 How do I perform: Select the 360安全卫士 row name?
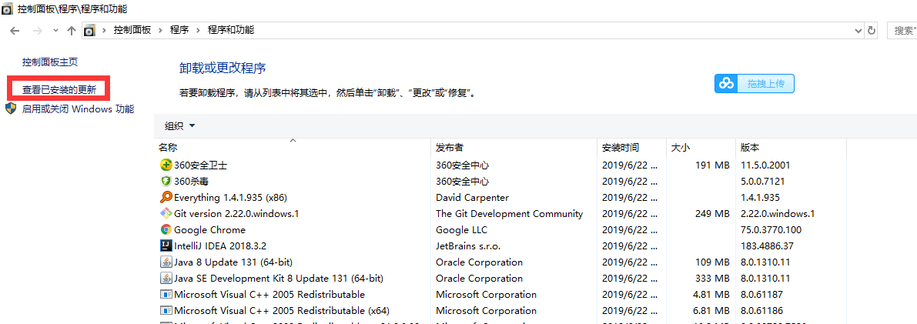201,165
